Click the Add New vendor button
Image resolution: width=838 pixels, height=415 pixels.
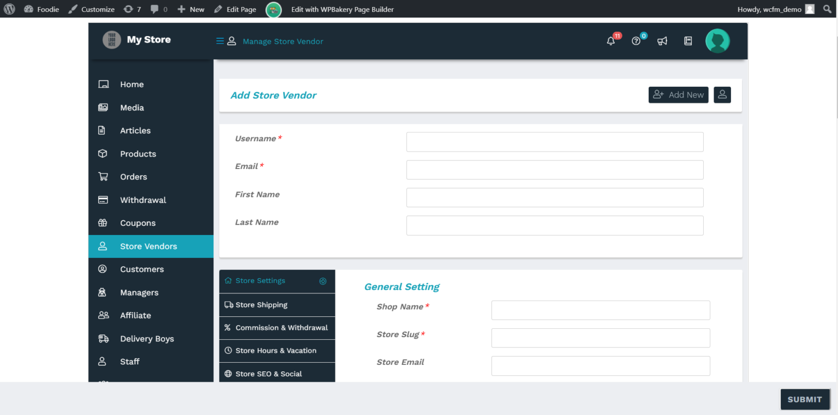coord(679,95)
